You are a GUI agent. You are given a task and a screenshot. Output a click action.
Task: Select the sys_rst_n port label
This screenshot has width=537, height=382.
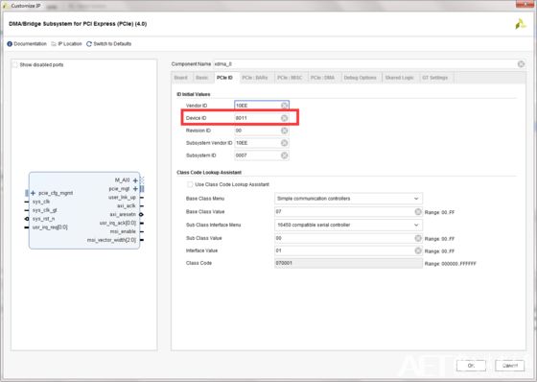click(43, 219)
